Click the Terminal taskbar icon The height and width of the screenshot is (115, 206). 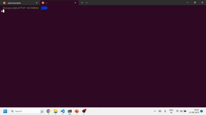click(x=70, y=111)
